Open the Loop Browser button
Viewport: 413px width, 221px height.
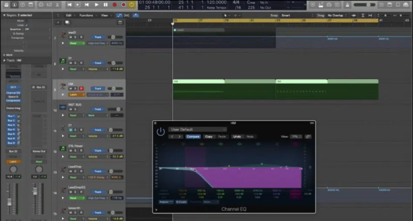[x=398, y=5]
